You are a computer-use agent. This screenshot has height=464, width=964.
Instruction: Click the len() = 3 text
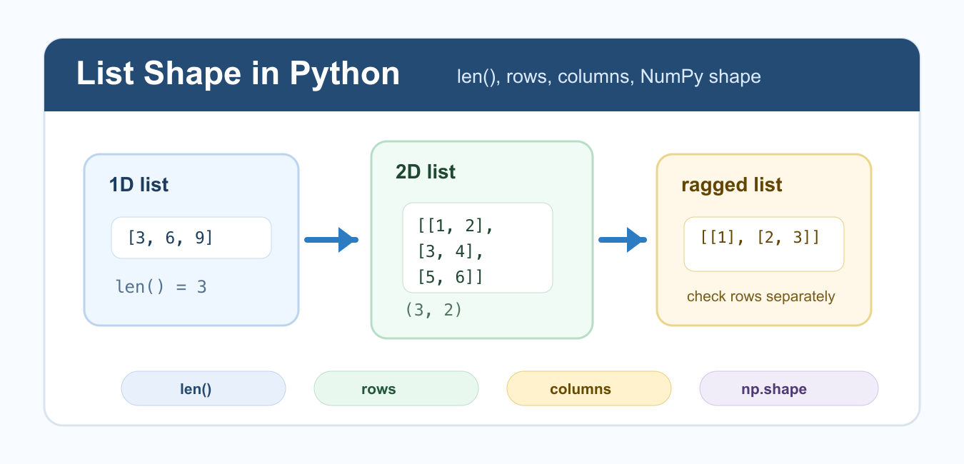tap(161, 287)
